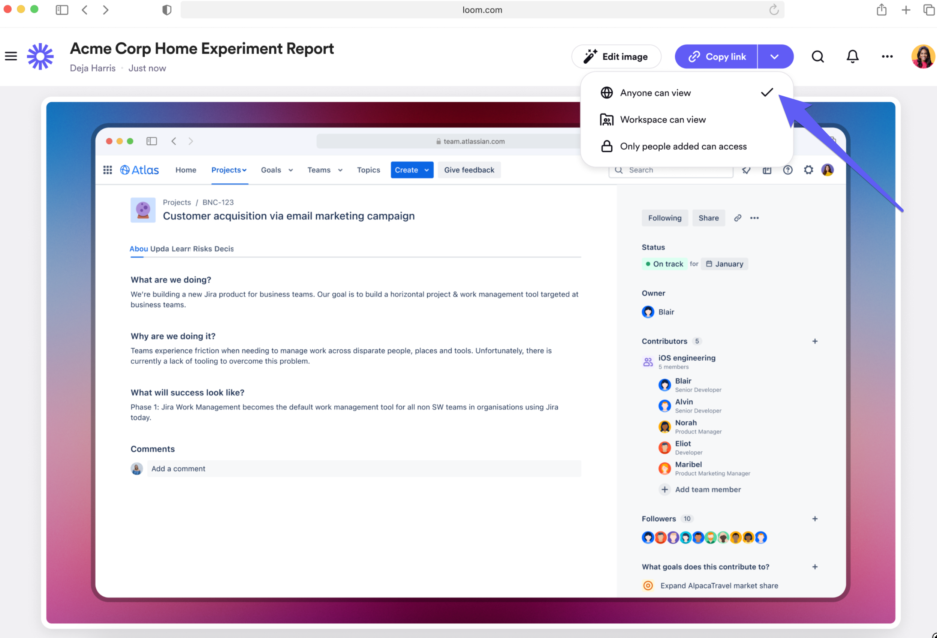Select the Workspace can view option
937x638 pixels.
pyautogui.click(x=663, y=120)
